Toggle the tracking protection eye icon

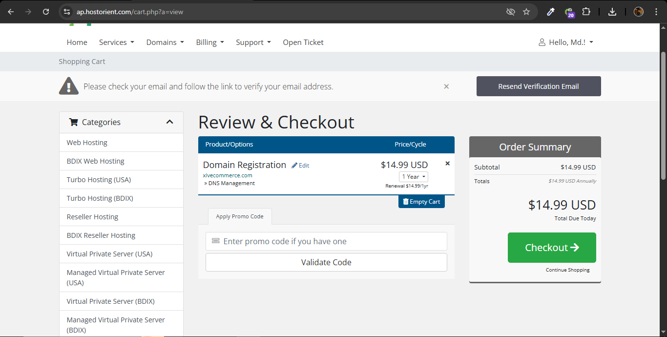(511, 12)
